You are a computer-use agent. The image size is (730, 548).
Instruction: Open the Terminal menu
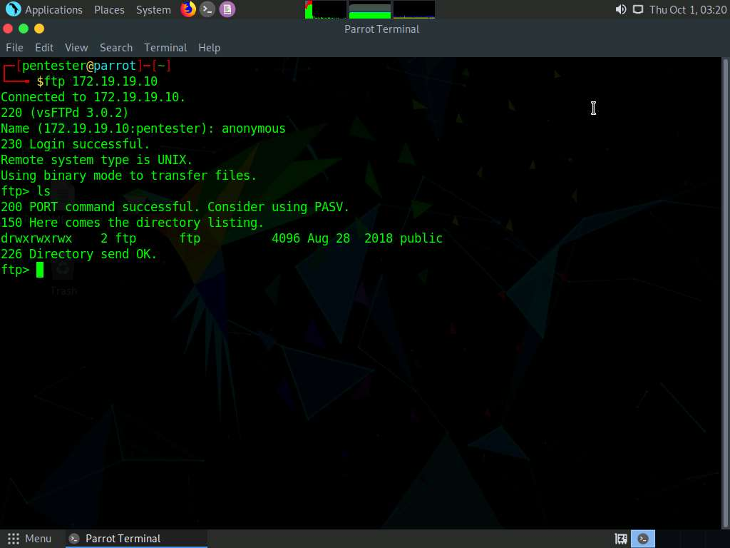point(165,48)
